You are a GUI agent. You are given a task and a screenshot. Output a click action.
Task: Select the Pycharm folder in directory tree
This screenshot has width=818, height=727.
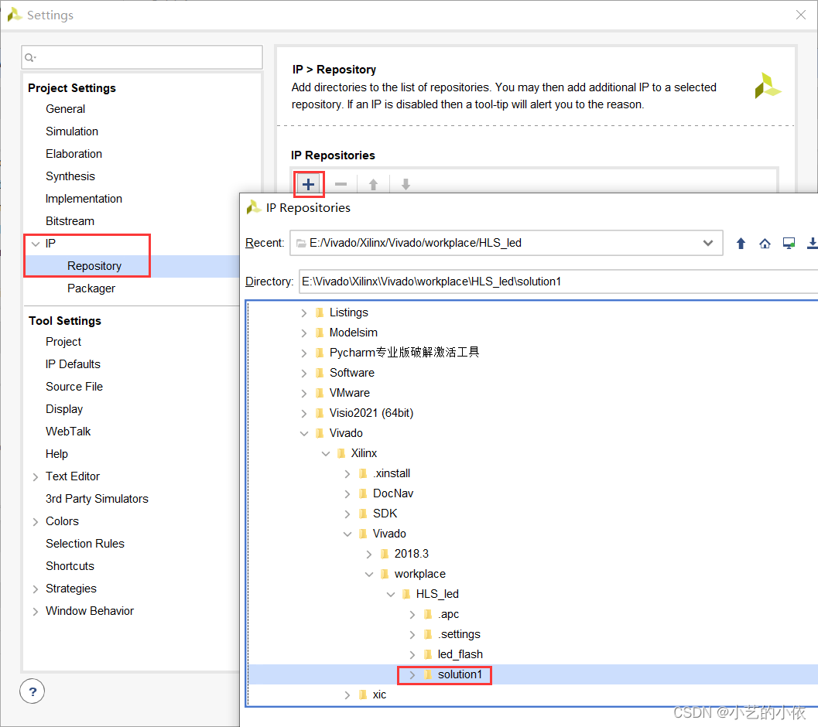[x=404, y=353]
